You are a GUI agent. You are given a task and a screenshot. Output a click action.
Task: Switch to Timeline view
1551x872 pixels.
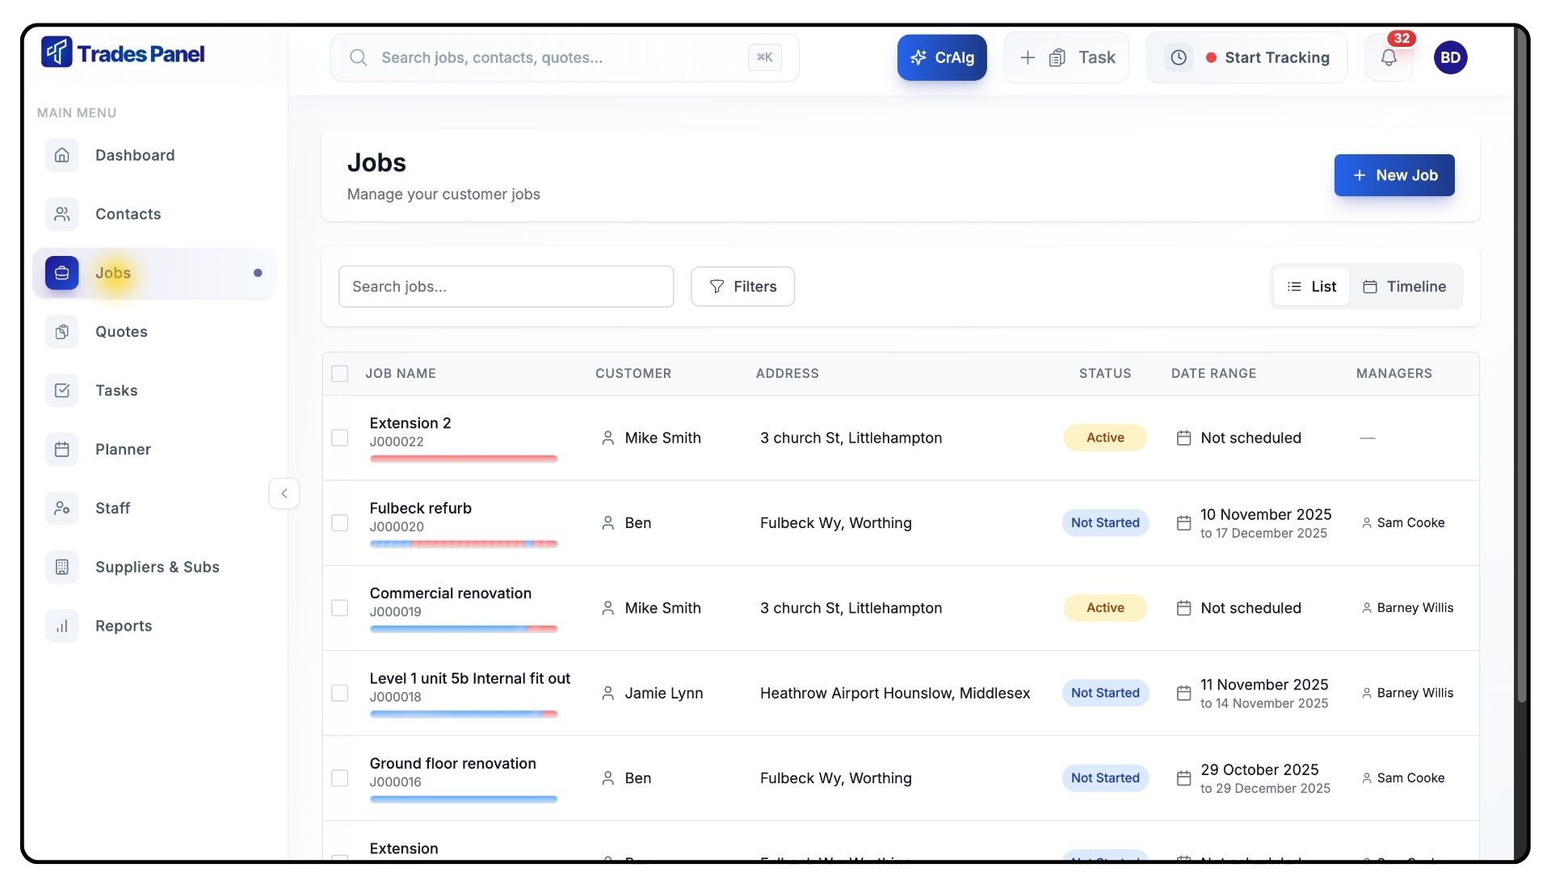(x=1404, y=287)
